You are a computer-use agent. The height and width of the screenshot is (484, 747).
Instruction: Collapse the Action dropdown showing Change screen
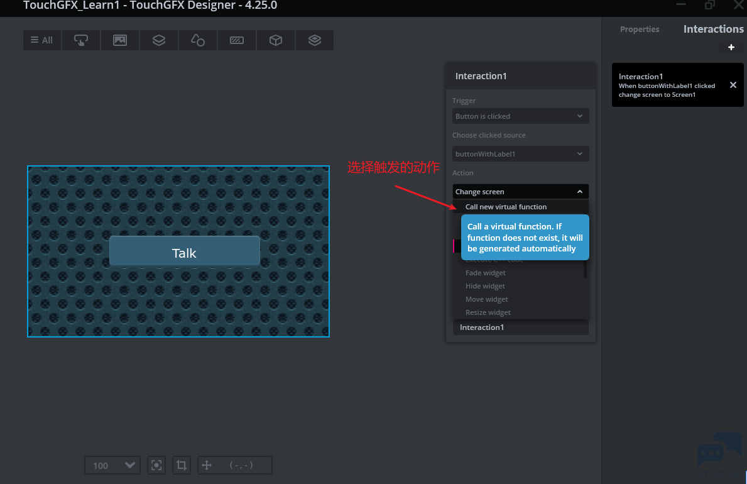click(520, 192)
